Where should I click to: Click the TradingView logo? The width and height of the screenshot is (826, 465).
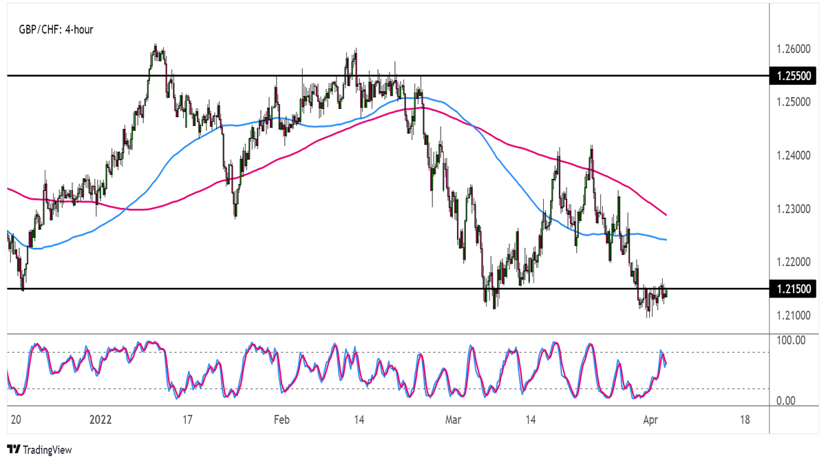[x=39, y=450]
